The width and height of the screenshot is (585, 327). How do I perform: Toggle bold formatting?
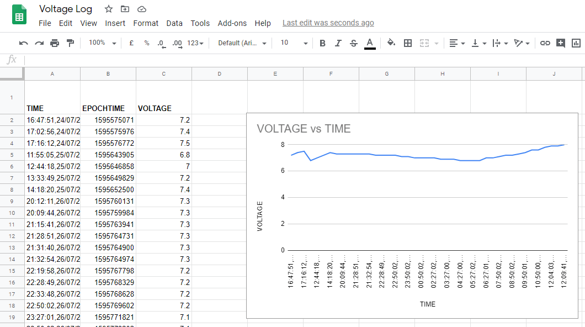click(322, 43)
